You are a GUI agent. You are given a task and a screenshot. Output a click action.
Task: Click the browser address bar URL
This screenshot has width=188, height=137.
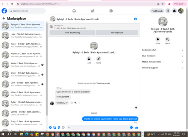40,4
